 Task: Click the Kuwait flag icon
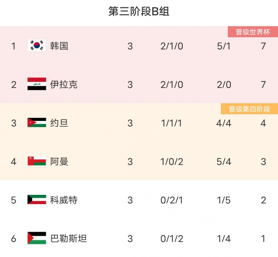(37, 200)
